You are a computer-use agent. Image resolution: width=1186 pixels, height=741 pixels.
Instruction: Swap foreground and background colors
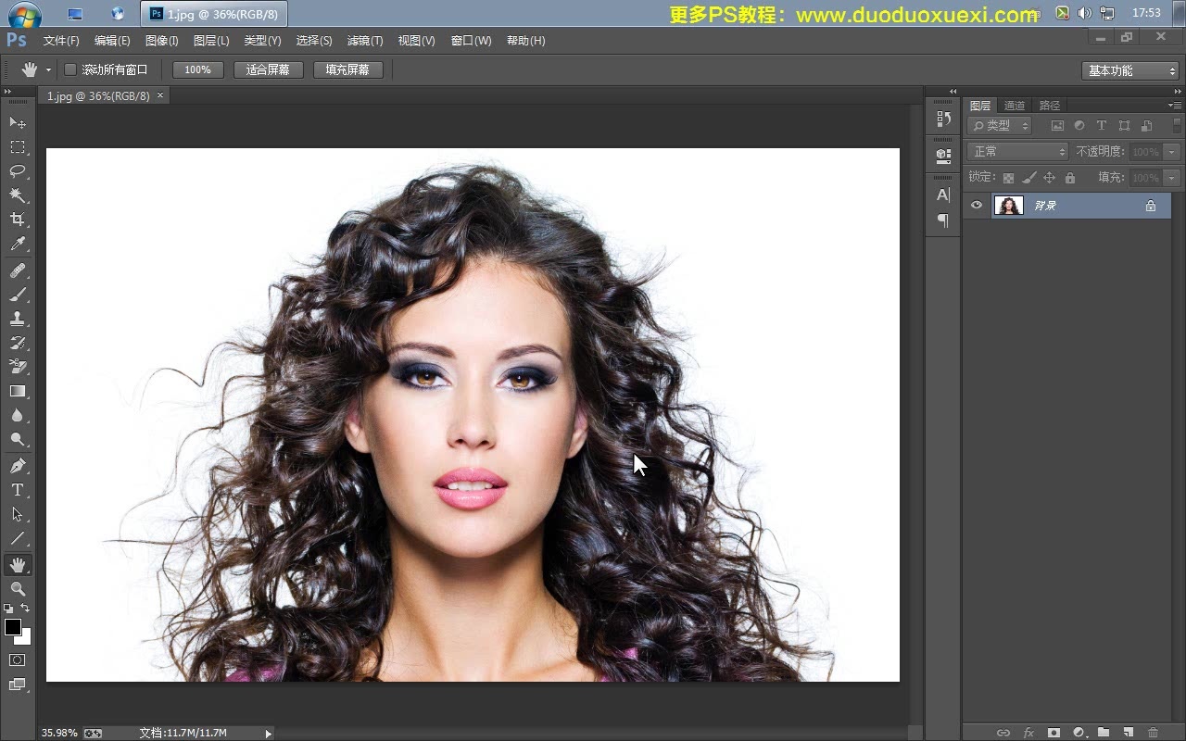tap(26, 608)
